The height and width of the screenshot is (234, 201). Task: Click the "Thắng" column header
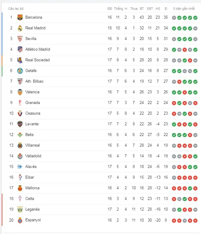(x=118, y=9)
